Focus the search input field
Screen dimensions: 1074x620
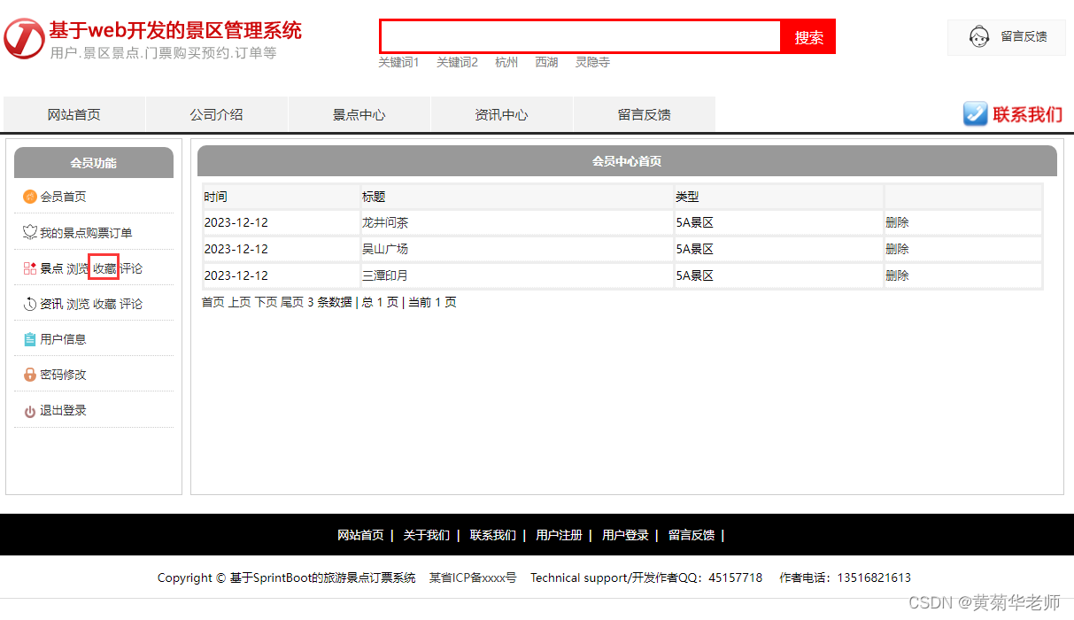tap(580, 36)
